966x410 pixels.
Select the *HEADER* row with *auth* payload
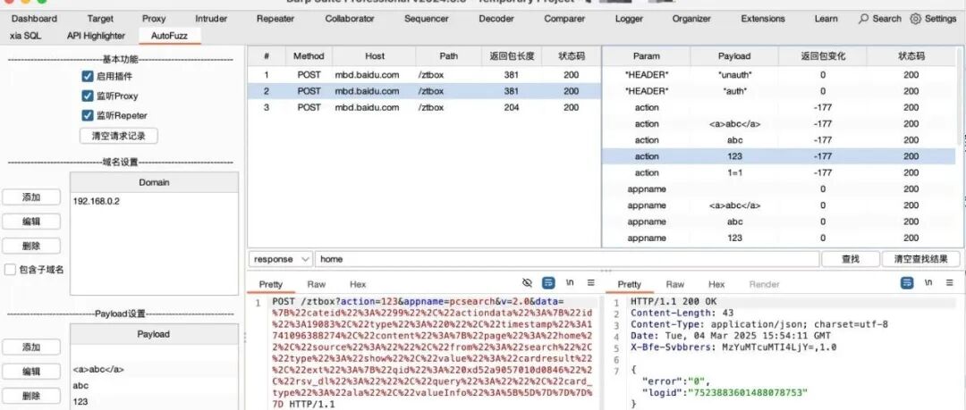(779, 91)
